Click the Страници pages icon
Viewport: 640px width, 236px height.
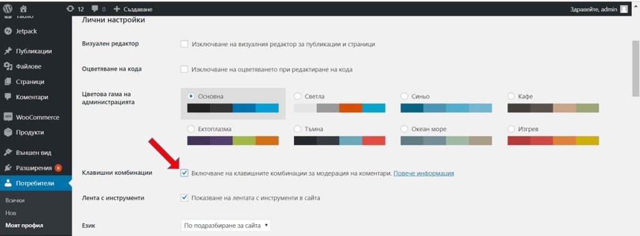7,82
